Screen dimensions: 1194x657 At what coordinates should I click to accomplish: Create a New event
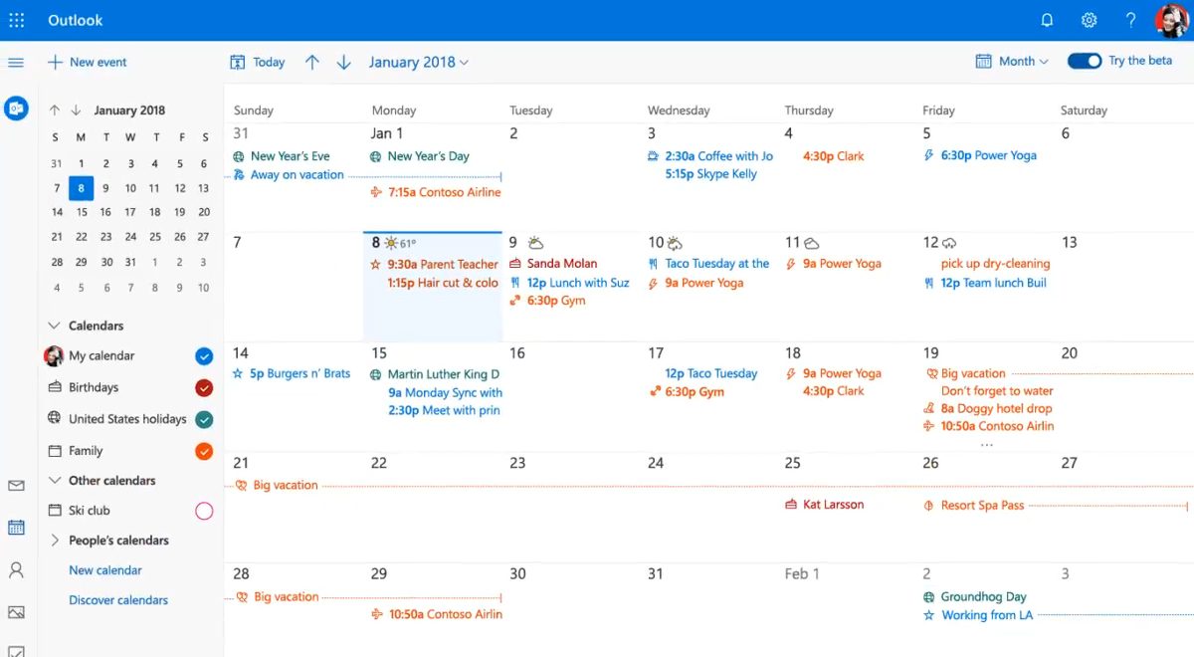tap(88, 62)
